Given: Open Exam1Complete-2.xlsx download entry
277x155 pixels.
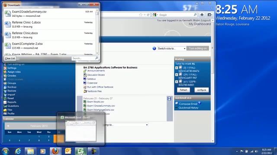Looking at the screenshot, I should [50, 46].
